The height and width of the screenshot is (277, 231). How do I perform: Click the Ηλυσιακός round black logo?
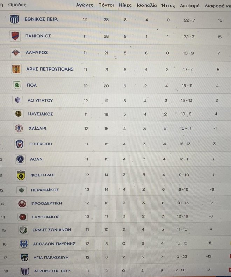pos(19,114)
